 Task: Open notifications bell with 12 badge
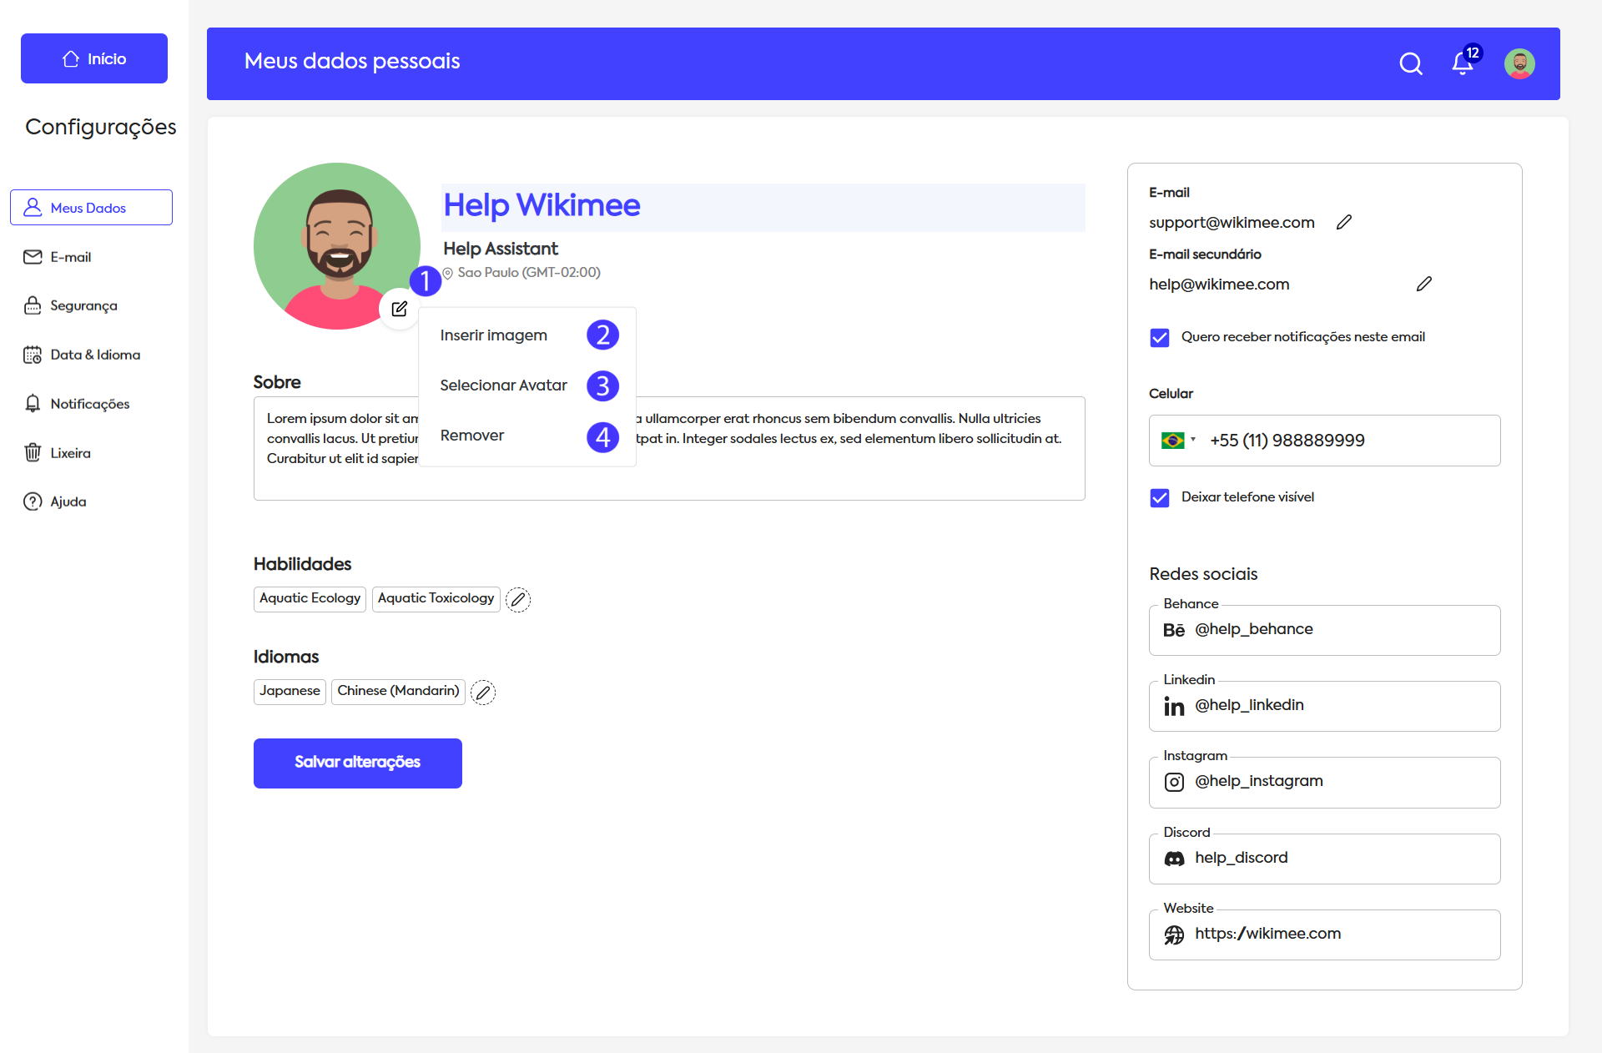click(x=1462, y=63)
